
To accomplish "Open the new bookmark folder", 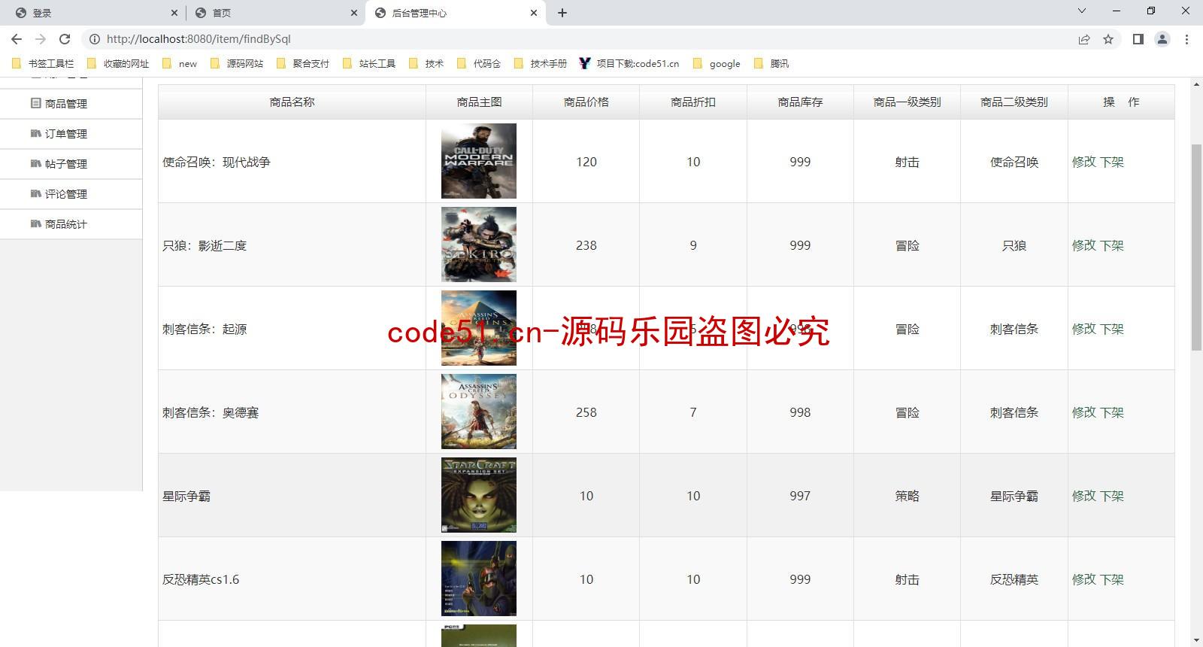I will (x=180, y=64).
